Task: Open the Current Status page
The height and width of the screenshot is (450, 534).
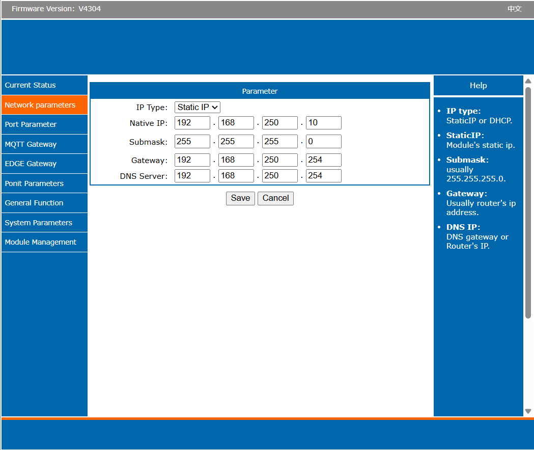Action: point(44,85)
